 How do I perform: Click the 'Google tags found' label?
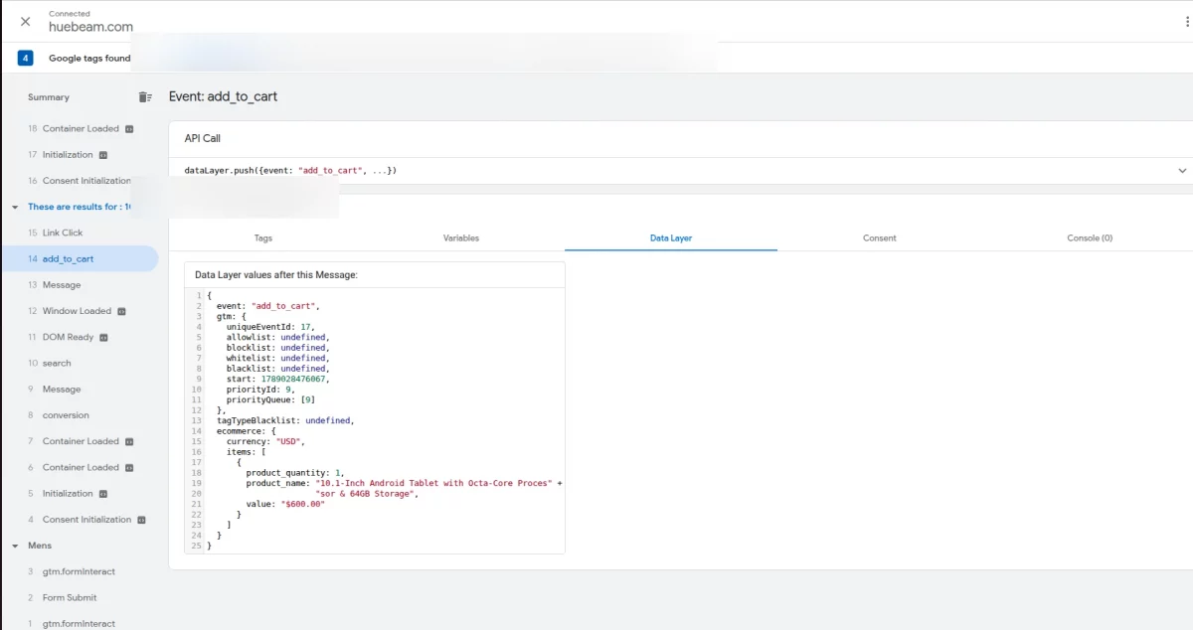[89, 58]
